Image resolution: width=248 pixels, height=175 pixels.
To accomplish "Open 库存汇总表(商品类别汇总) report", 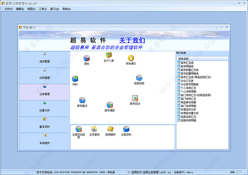I will click(x=194, y=77).
